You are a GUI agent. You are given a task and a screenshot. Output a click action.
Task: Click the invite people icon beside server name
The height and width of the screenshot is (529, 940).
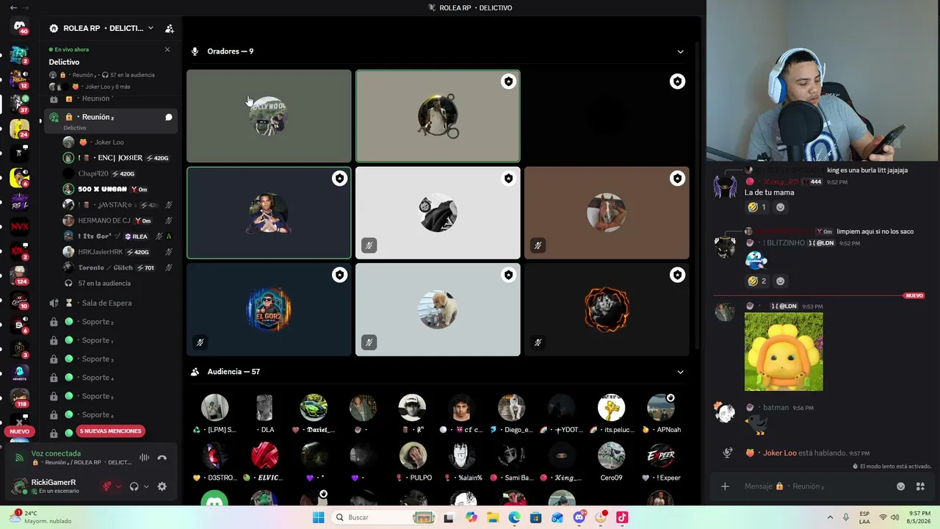[170, 29]
